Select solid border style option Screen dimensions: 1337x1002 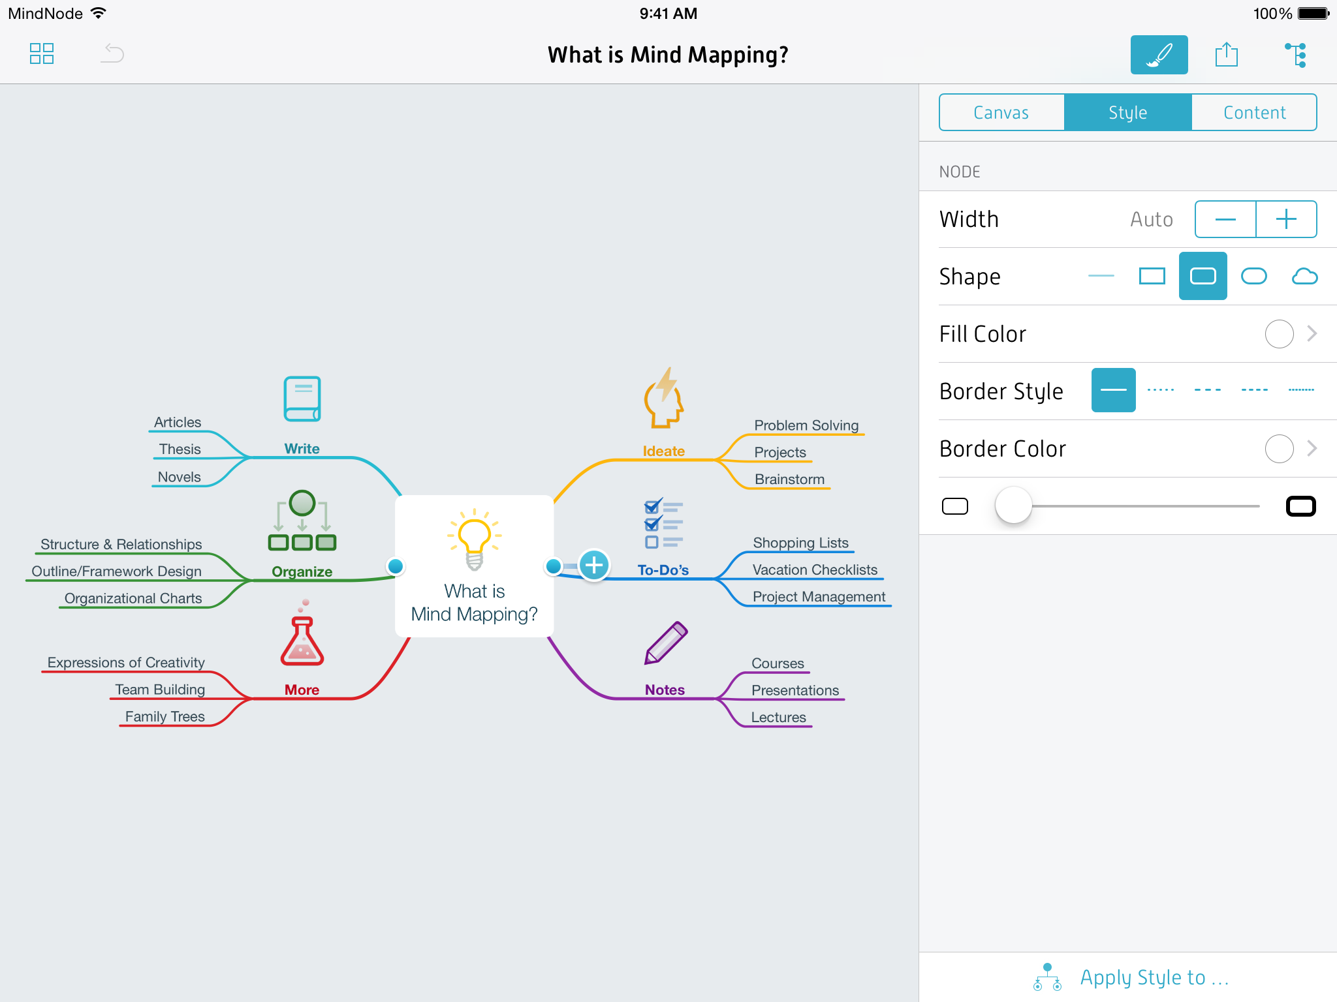pyautogui.click(x=1113, y=391)
